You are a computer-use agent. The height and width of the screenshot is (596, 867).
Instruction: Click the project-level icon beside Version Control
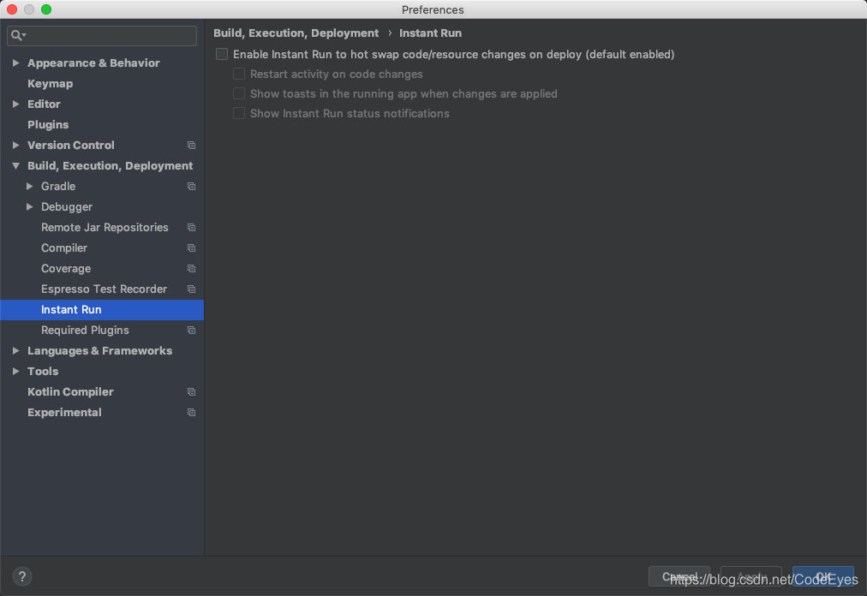coord(191,146)
